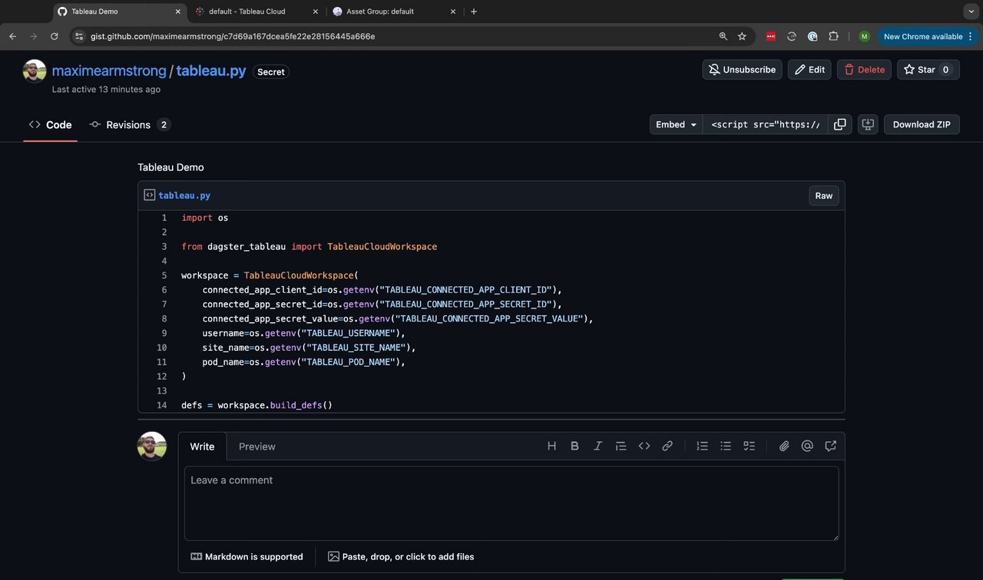
Task: Insert a task list in the comment
Action: click(749, 446)
